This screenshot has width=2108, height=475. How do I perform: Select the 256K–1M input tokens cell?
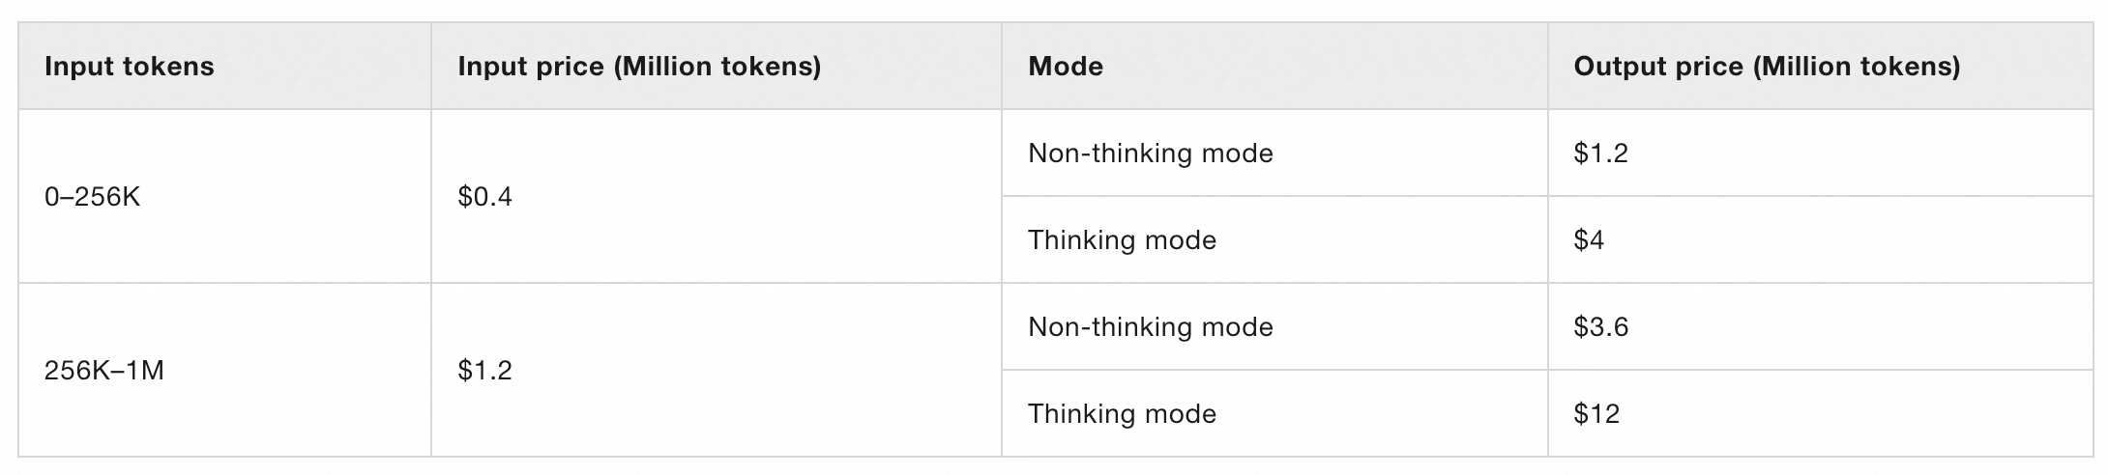tap(103, 371)
